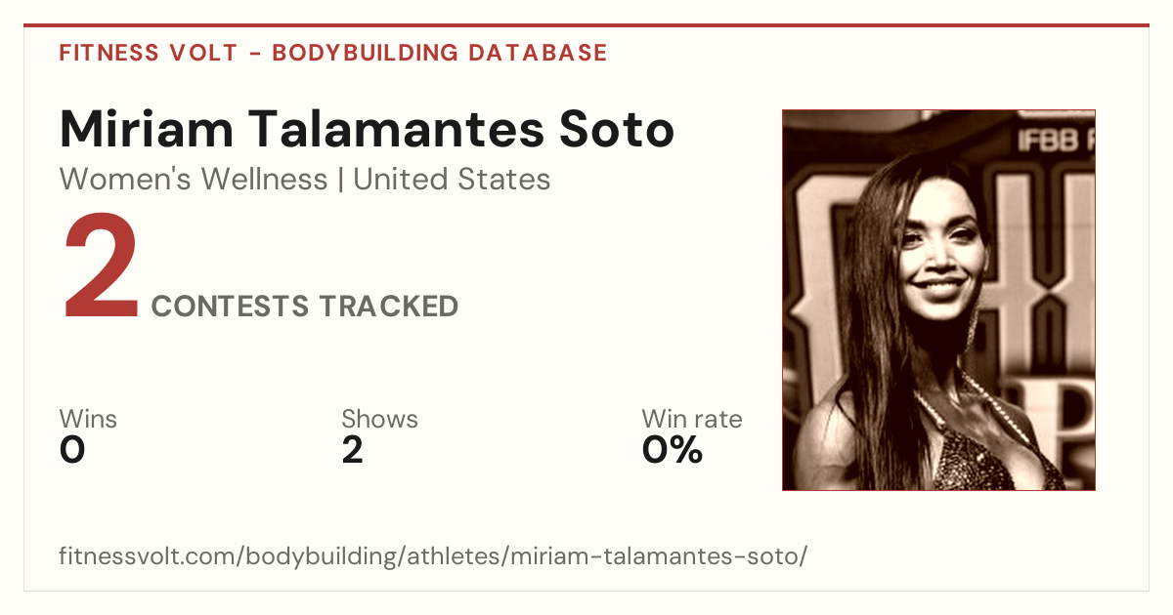Click the Wins label
This screenshot has width=1173, height=615.
click(88, 420)
